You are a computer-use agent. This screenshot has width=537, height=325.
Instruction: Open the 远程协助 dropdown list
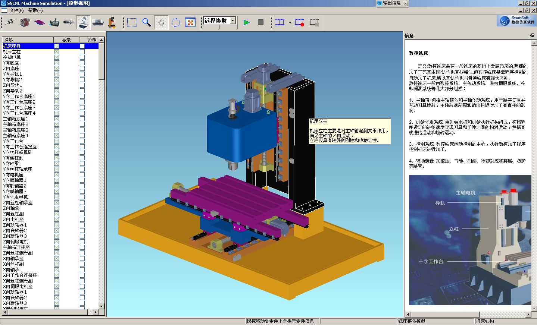point(233,20)
